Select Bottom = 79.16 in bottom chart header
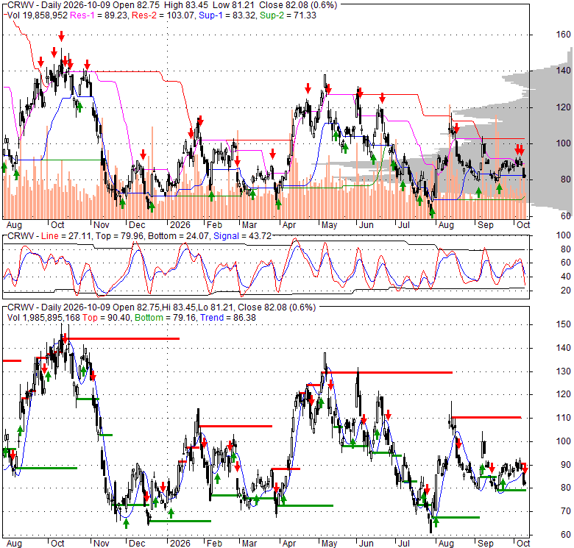574x548 pixels. coord(166,318)
